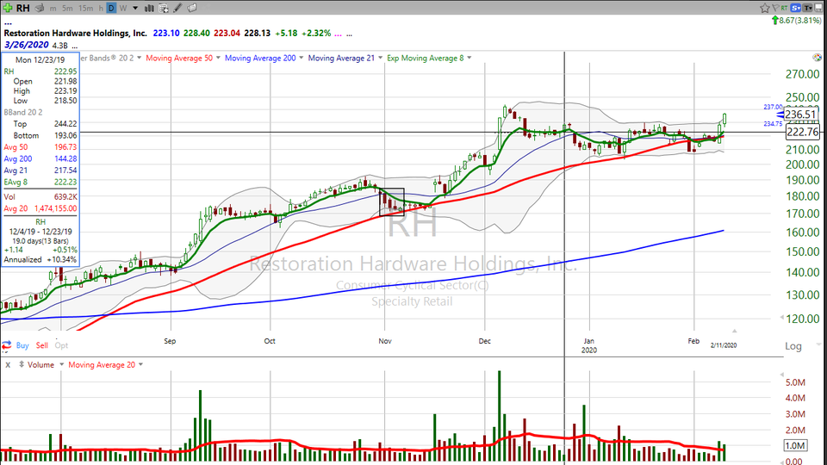827x465 pixels.
Task: Click the notes tag icon
Action: [x=192, y=8]
